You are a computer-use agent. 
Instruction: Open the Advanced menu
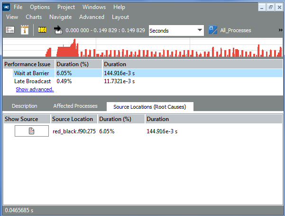(x=92, y=17)
